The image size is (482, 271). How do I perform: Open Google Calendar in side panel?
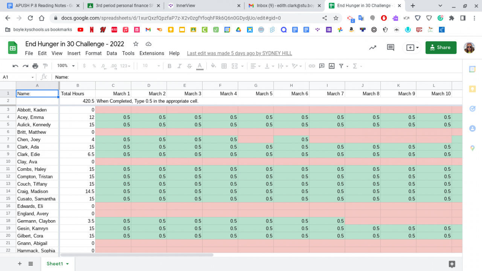click(472, 69)
